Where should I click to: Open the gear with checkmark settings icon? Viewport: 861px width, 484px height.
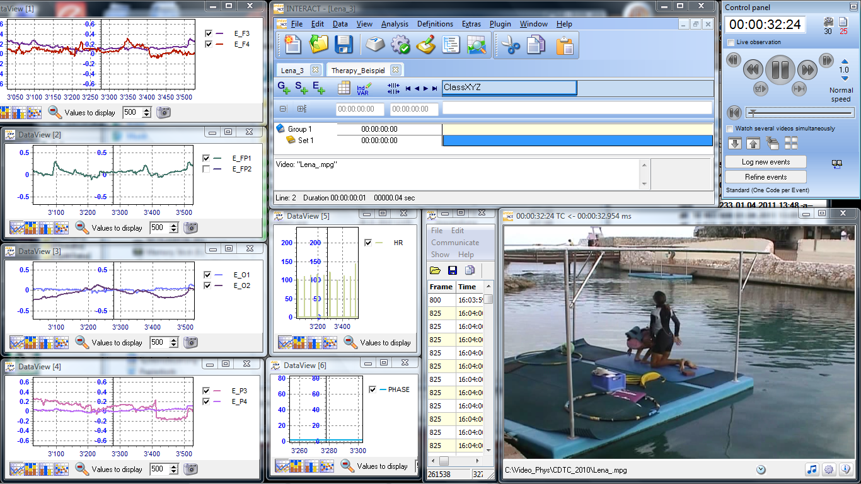(x=400, y=45)
